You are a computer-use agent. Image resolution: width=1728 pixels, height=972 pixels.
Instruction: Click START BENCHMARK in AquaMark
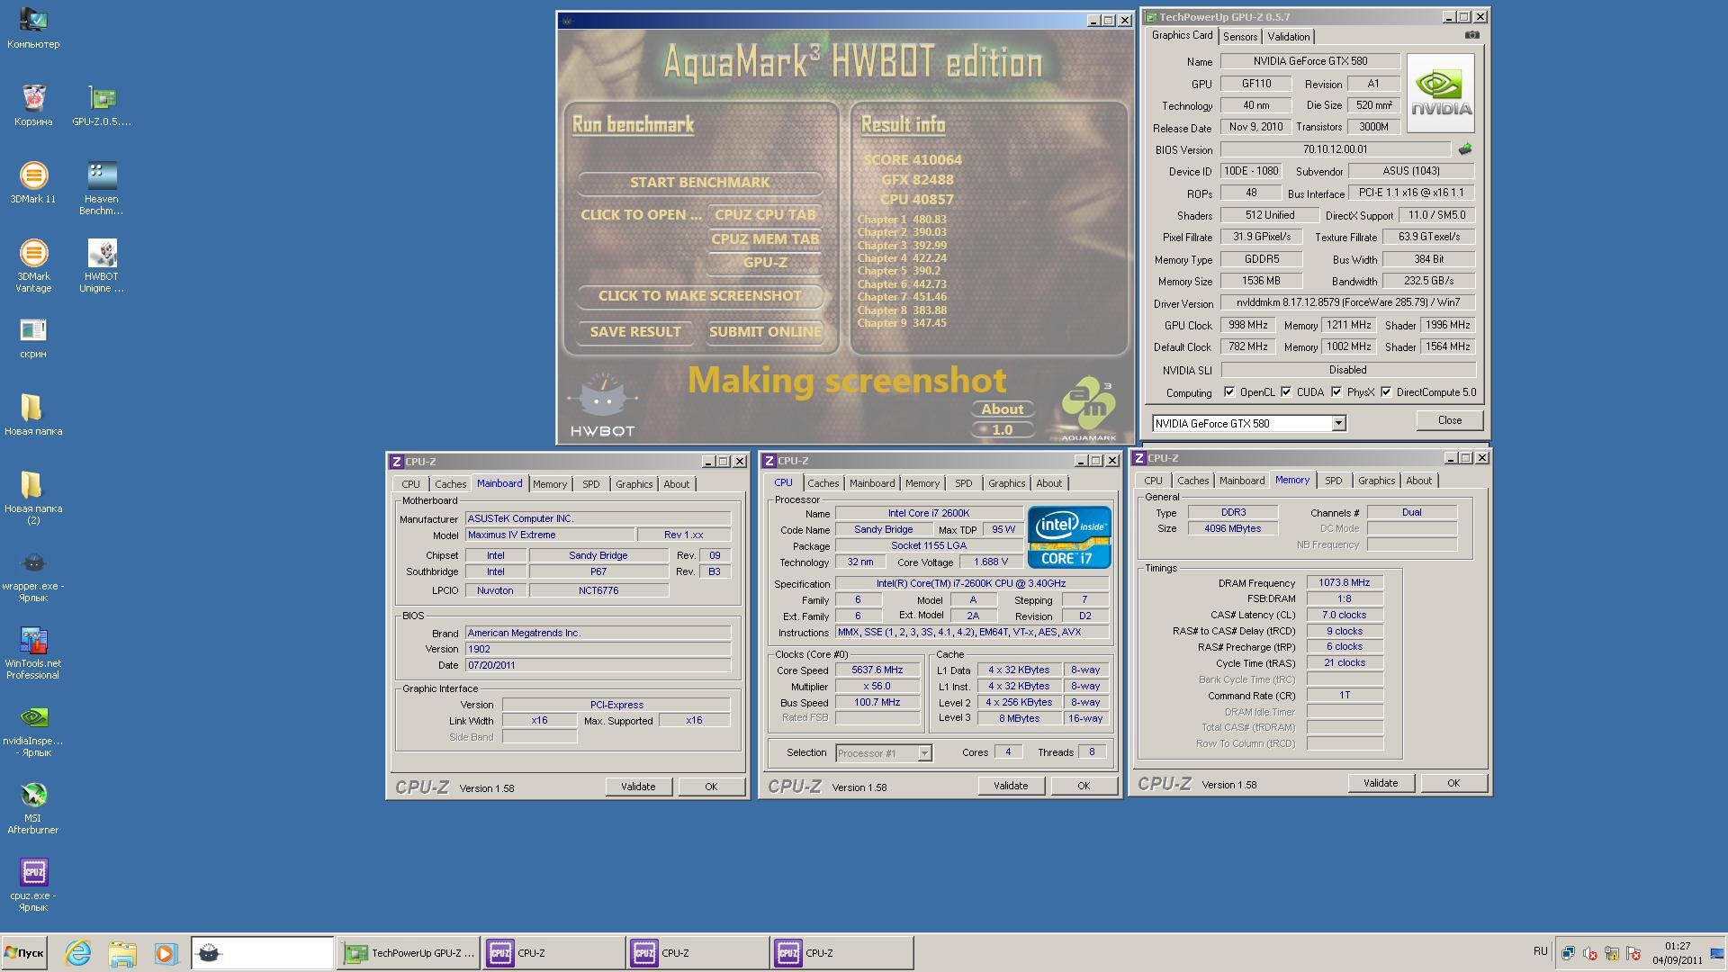click(x=699, y=183)
